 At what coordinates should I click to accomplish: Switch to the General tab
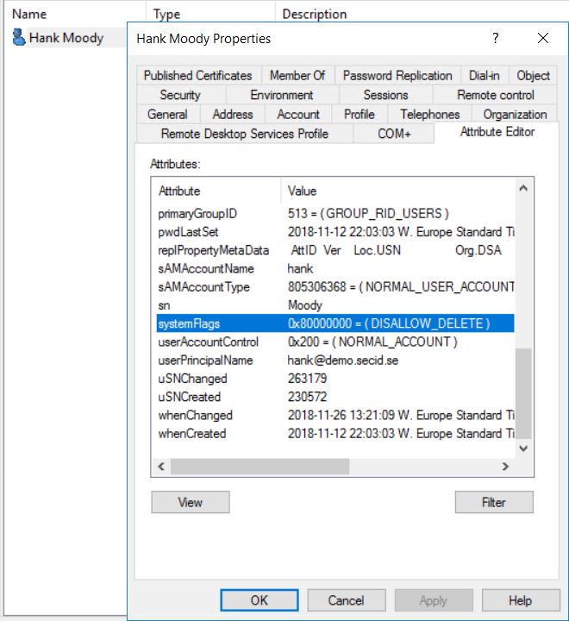click(x=167, y=115)
